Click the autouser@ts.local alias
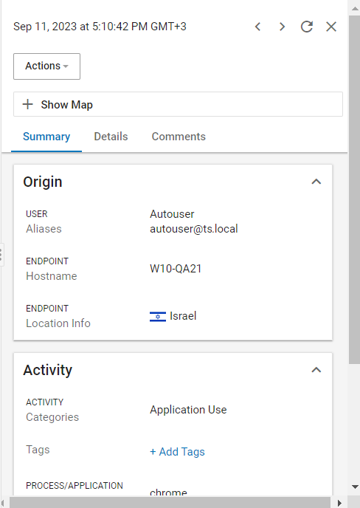Image resolution: width=360 pixels, height=508 pixels. coord(193,229)
